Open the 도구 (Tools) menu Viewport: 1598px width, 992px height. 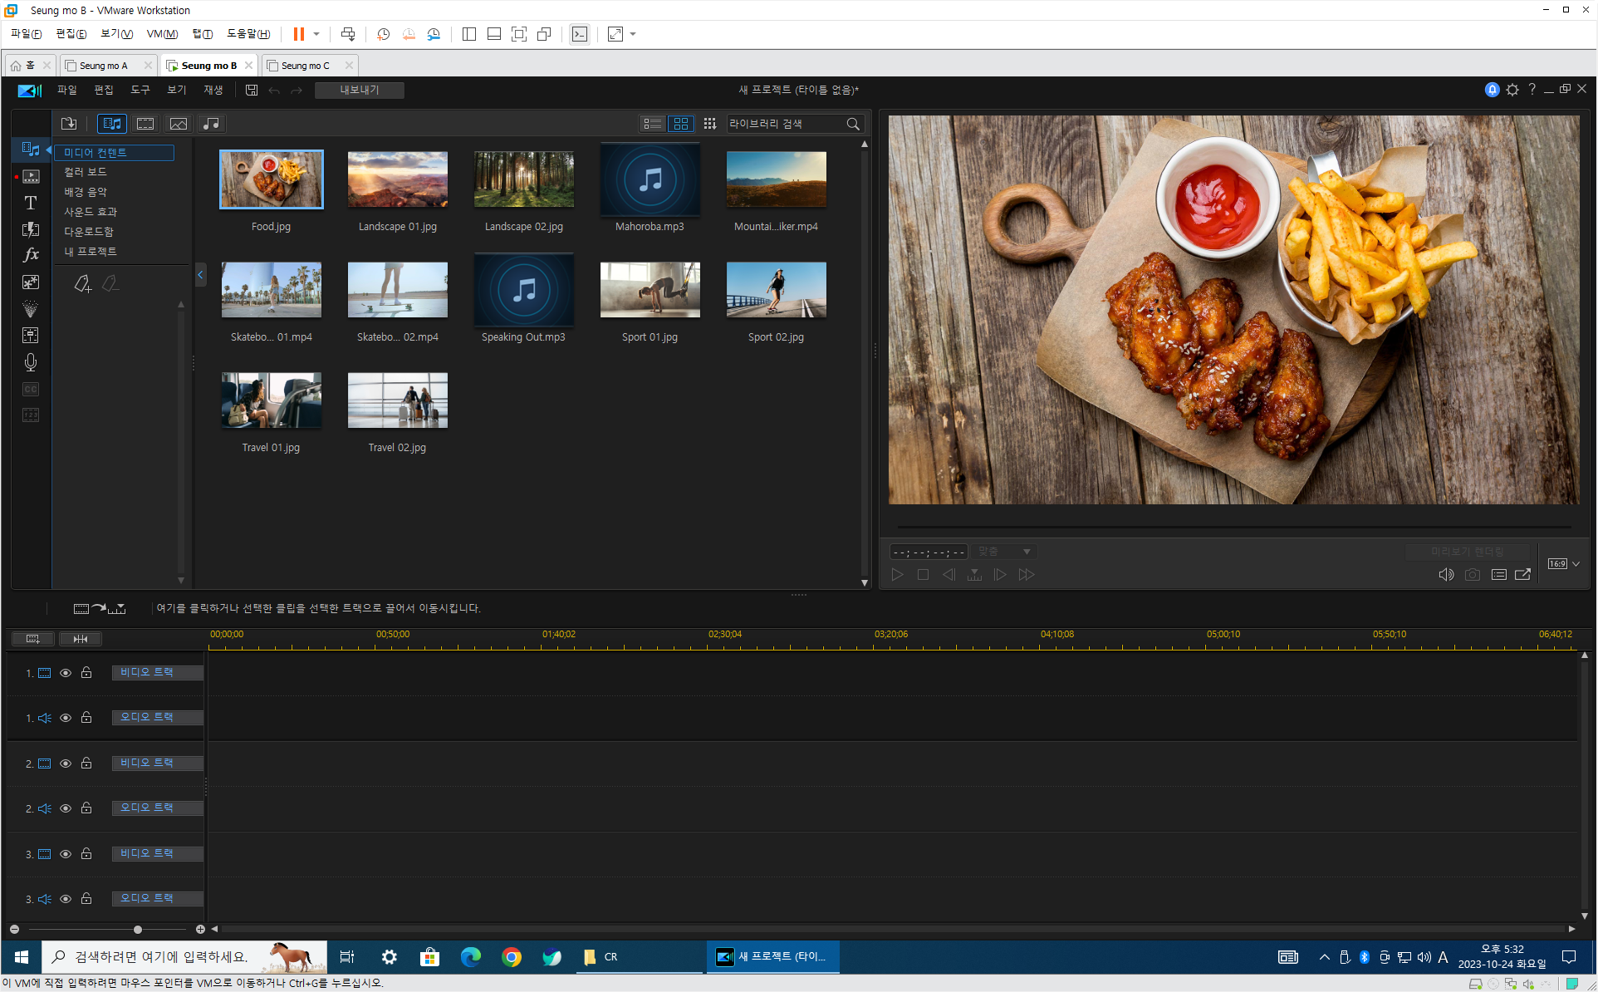(x=140, y=90)
